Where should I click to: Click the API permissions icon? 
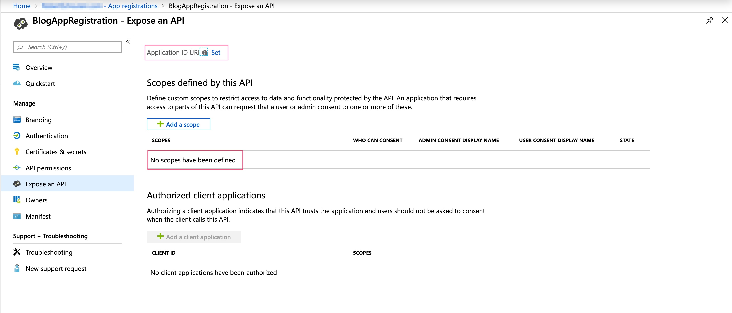coord(17,168)
